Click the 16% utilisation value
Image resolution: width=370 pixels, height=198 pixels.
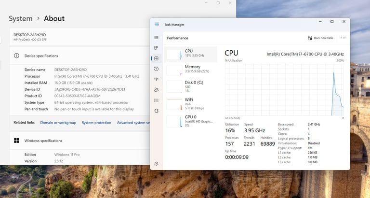(x=230, y=130)
